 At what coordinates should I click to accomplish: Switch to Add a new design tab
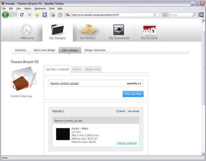[x=44, y=50]
